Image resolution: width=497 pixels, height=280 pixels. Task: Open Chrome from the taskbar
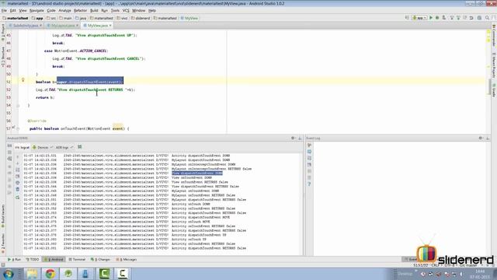coord(50,274)
